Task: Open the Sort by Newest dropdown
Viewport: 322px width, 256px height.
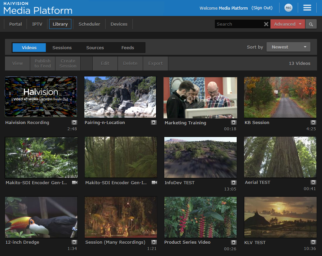Action: (288, 47)
